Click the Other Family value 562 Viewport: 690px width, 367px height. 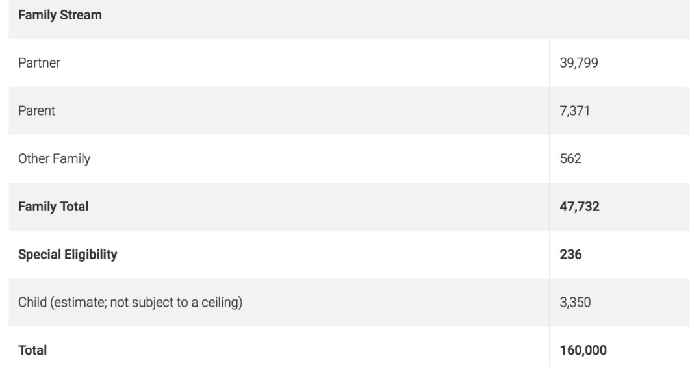click(570, 158)
